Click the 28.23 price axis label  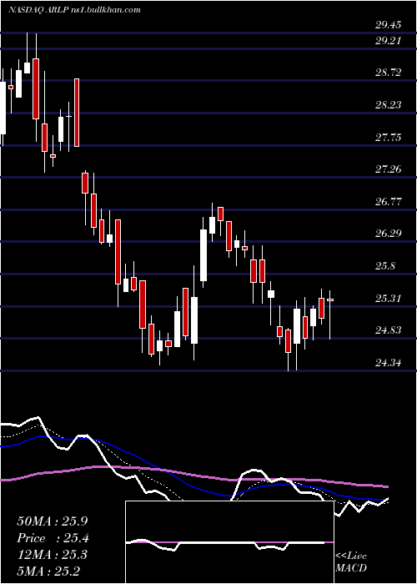coord(389,104)
